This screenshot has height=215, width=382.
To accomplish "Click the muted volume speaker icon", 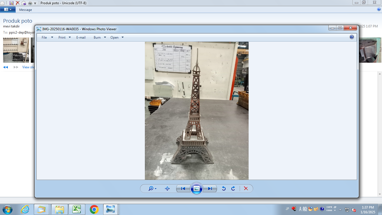I will click(x=354, y=209).
